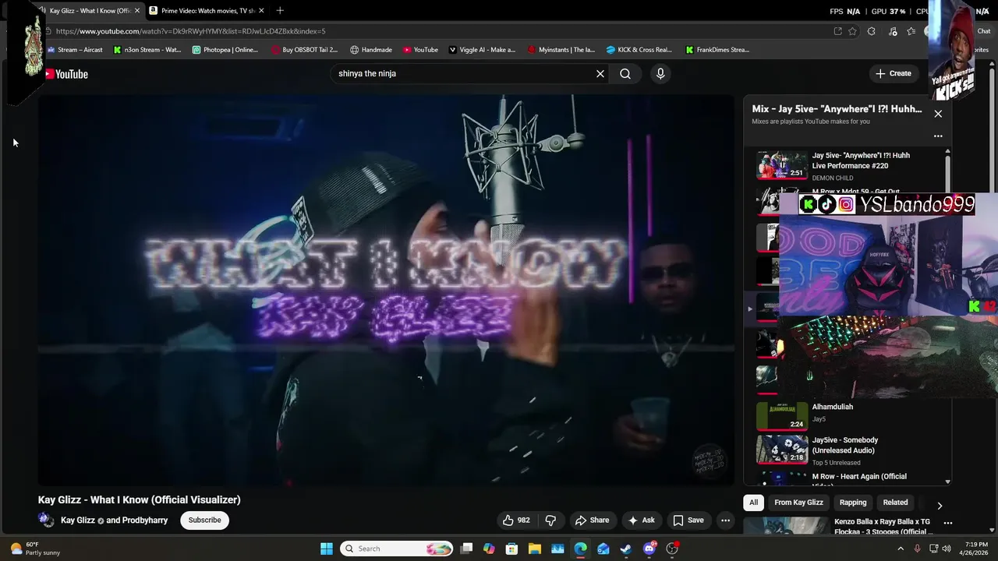Image resolution: width=998 pixels, height=561 pixels.
Task: Open more actions menu under video
Action: (725, 520)
